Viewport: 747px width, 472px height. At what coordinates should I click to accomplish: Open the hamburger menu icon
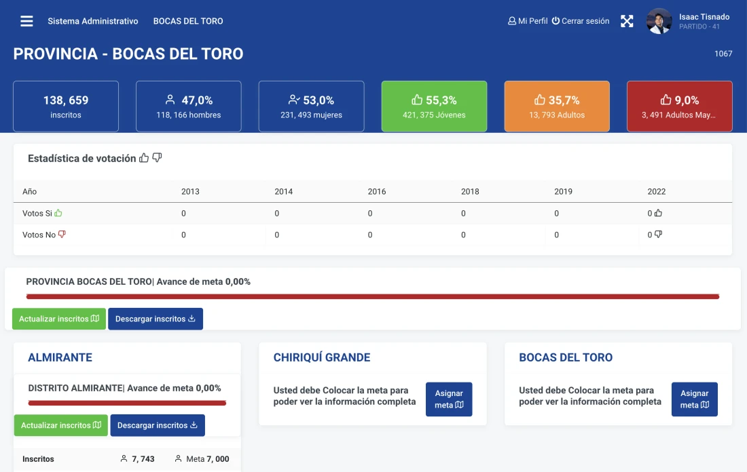click(x=26, y=21)
